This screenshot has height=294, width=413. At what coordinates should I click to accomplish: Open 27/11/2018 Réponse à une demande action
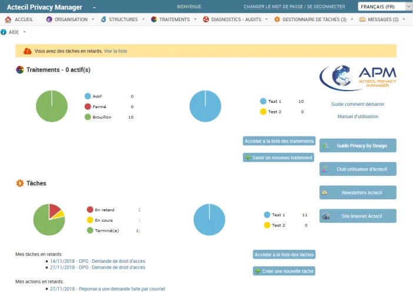[x=108, y=289]
